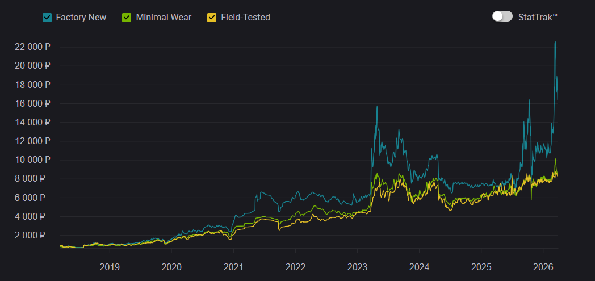Uncheck the Minimal Wear checkbox

coord(127,18)
